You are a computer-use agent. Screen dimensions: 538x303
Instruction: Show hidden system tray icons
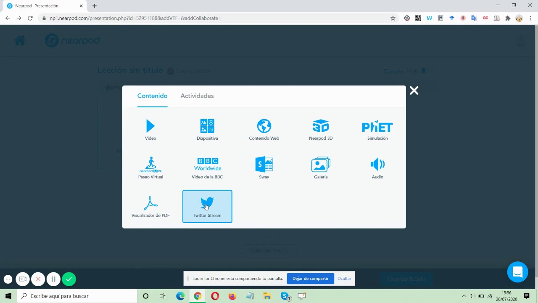[x=464, y=296]
